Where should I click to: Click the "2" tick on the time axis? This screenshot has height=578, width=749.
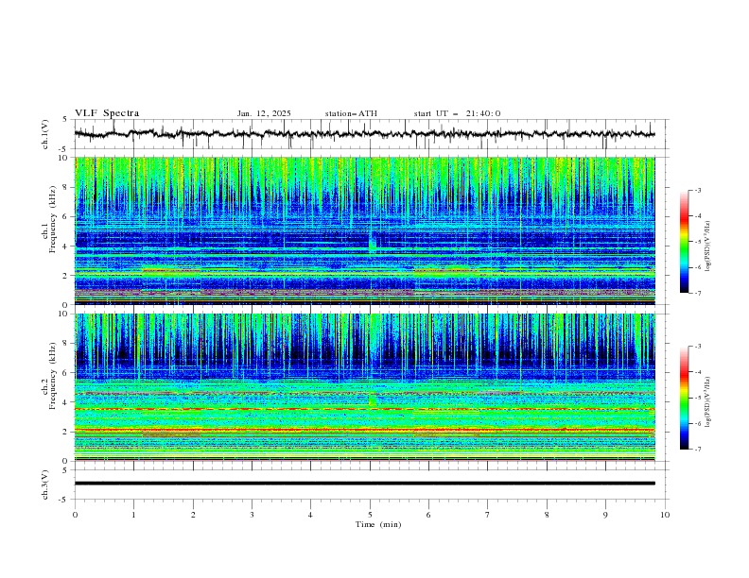193,515
